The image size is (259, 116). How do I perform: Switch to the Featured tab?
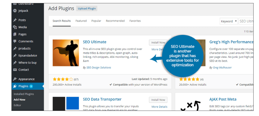tap(81, 21)
